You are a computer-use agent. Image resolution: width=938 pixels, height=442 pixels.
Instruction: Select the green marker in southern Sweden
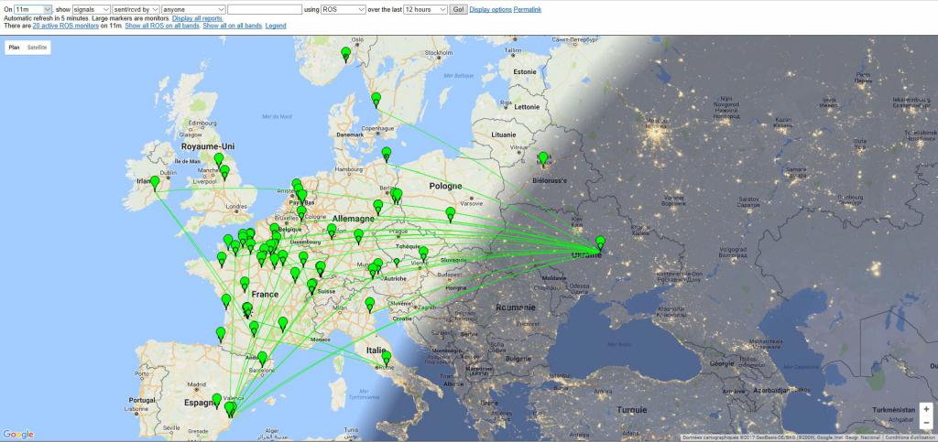coord(376,99)
